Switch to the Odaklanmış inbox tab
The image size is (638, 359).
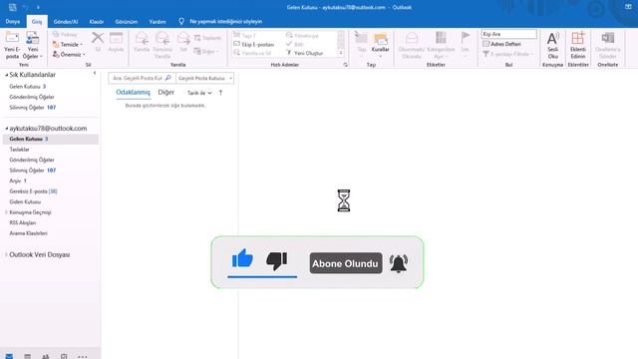pyautogui.click(x=133, y=93)
